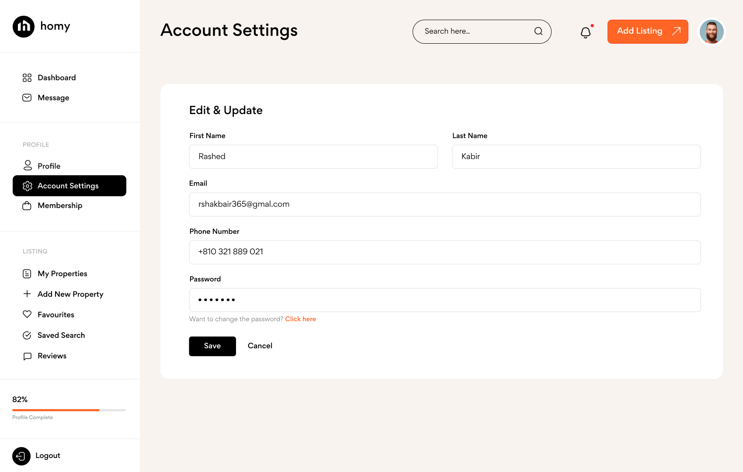Screen dimensions: 743x472
Task: Open the Profile page
Action: [49, 166]
